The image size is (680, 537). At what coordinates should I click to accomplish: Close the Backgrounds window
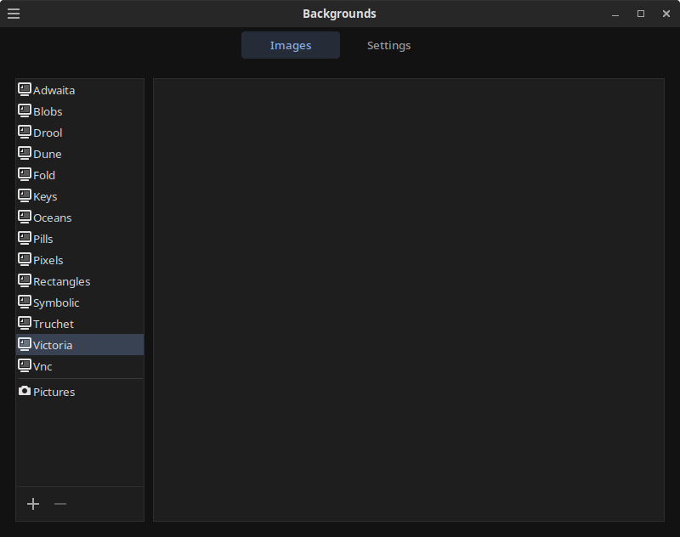666,14
